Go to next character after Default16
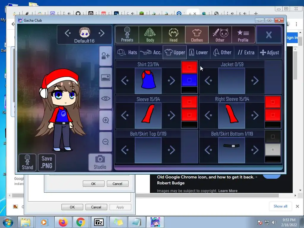This screenshot has height=228, width=304. [102, 33]
